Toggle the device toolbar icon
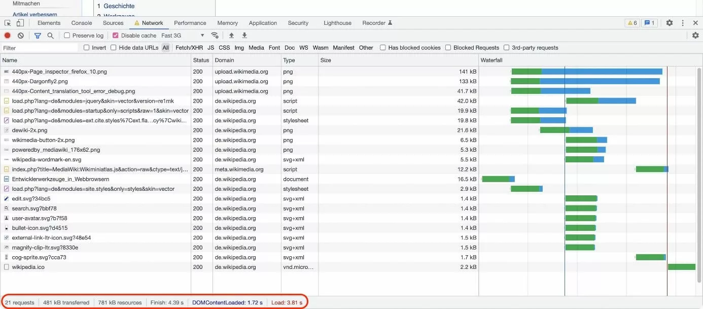The image size is (703, 309). pyautogui.click(x=20, y=23)
